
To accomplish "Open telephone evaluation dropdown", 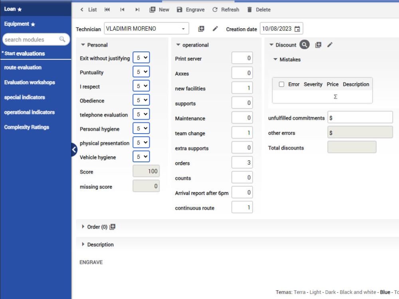I will 141,114.
